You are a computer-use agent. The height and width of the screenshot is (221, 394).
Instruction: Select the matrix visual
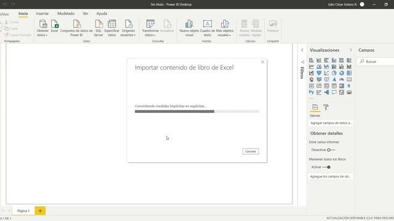pyautogui.click(x=342, y=86)
